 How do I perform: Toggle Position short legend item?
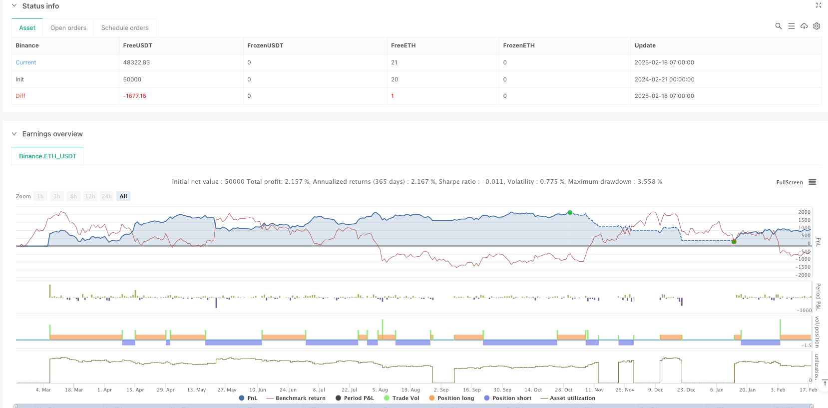click(507, 398)
